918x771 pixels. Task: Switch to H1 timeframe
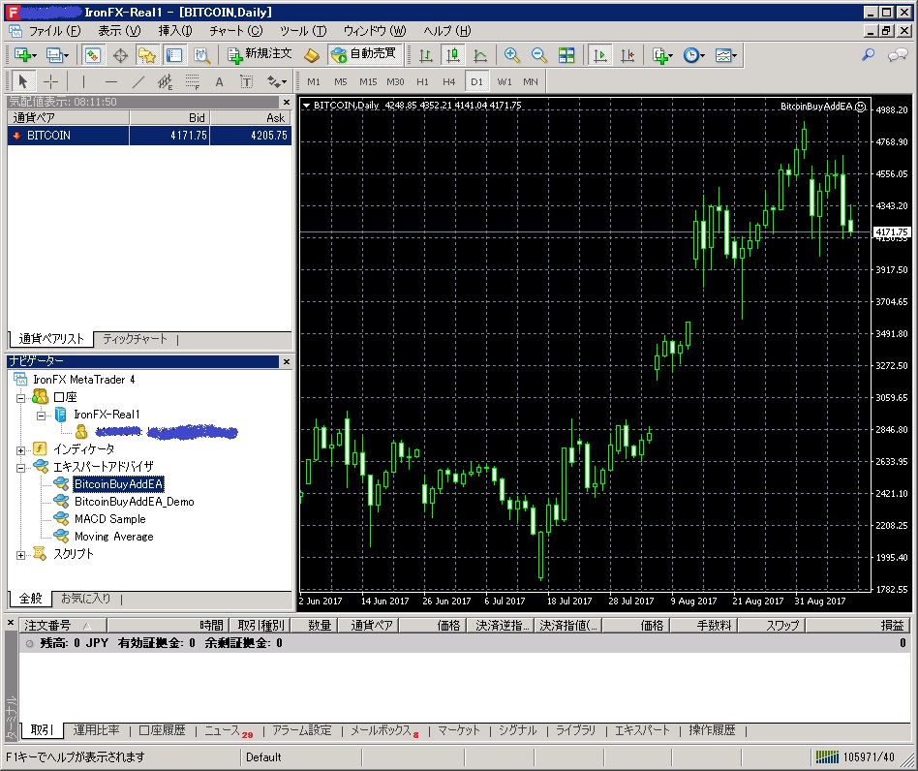click(x=422, y=82)
